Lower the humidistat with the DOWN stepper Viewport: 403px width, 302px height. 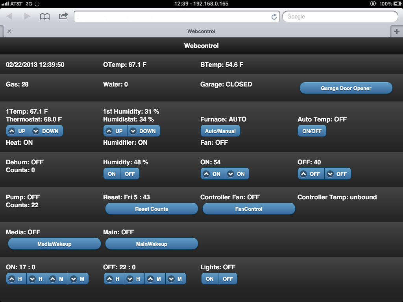[x=144, y=131]
